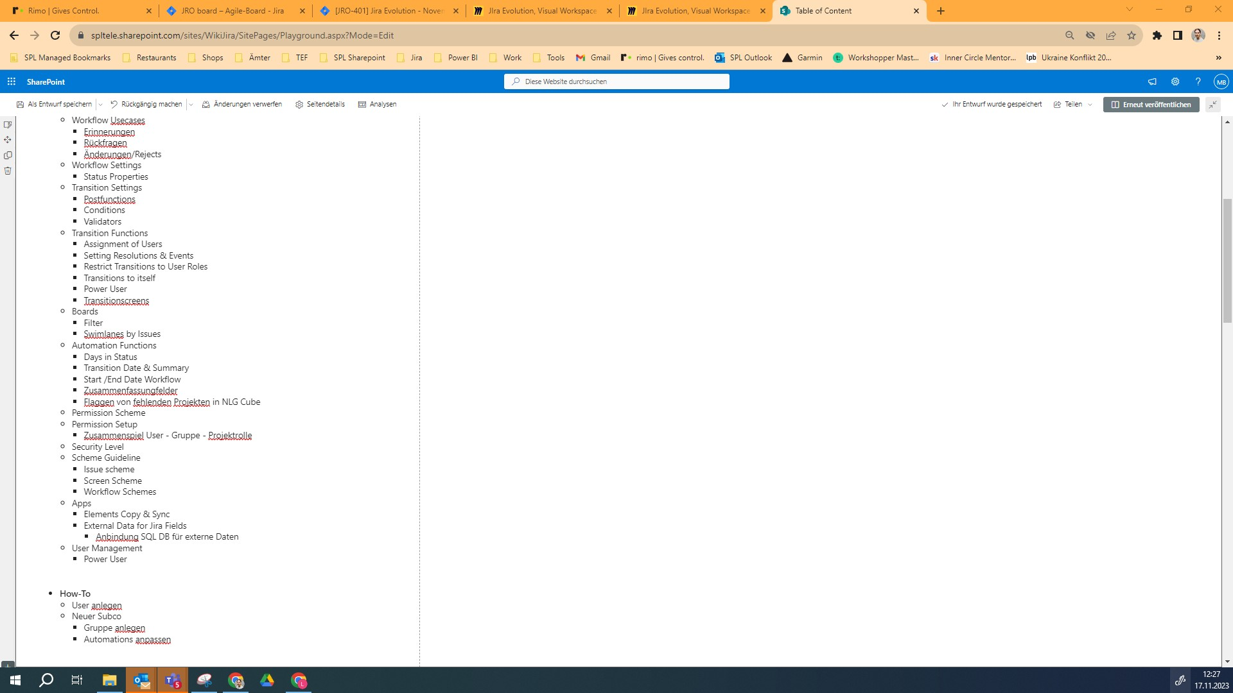Click the browser address bar URL
This screenshot has width=1233, height=693.
pos(243,35)
